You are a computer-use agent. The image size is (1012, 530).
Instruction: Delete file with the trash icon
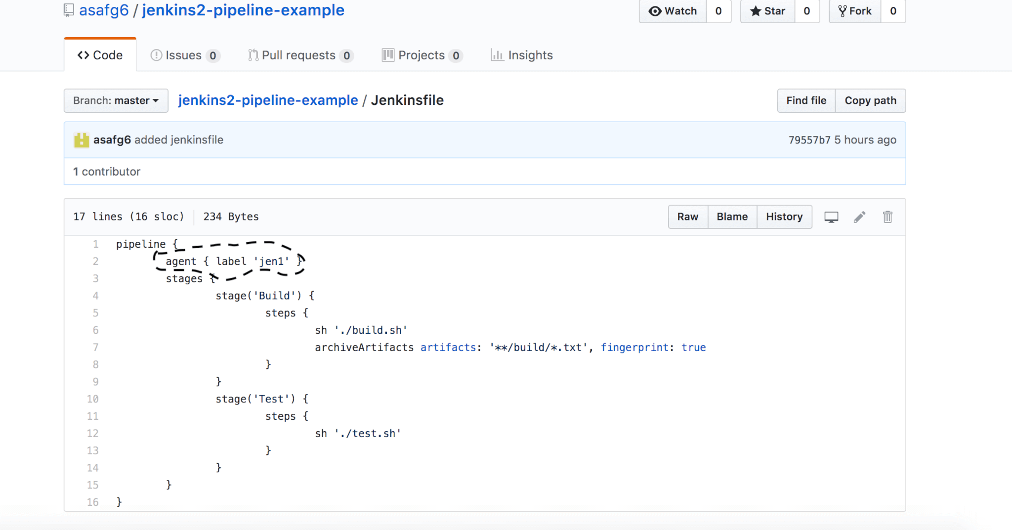pos(887,217)
